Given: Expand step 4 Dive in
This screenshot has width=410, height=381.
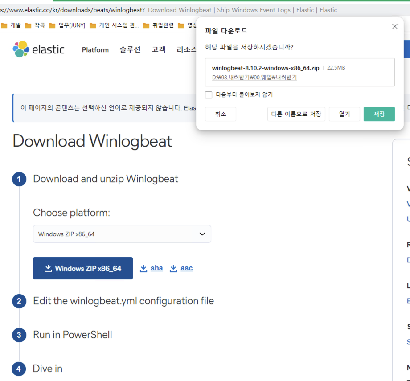Looking at the screenshot, I should tap(48, 369).
